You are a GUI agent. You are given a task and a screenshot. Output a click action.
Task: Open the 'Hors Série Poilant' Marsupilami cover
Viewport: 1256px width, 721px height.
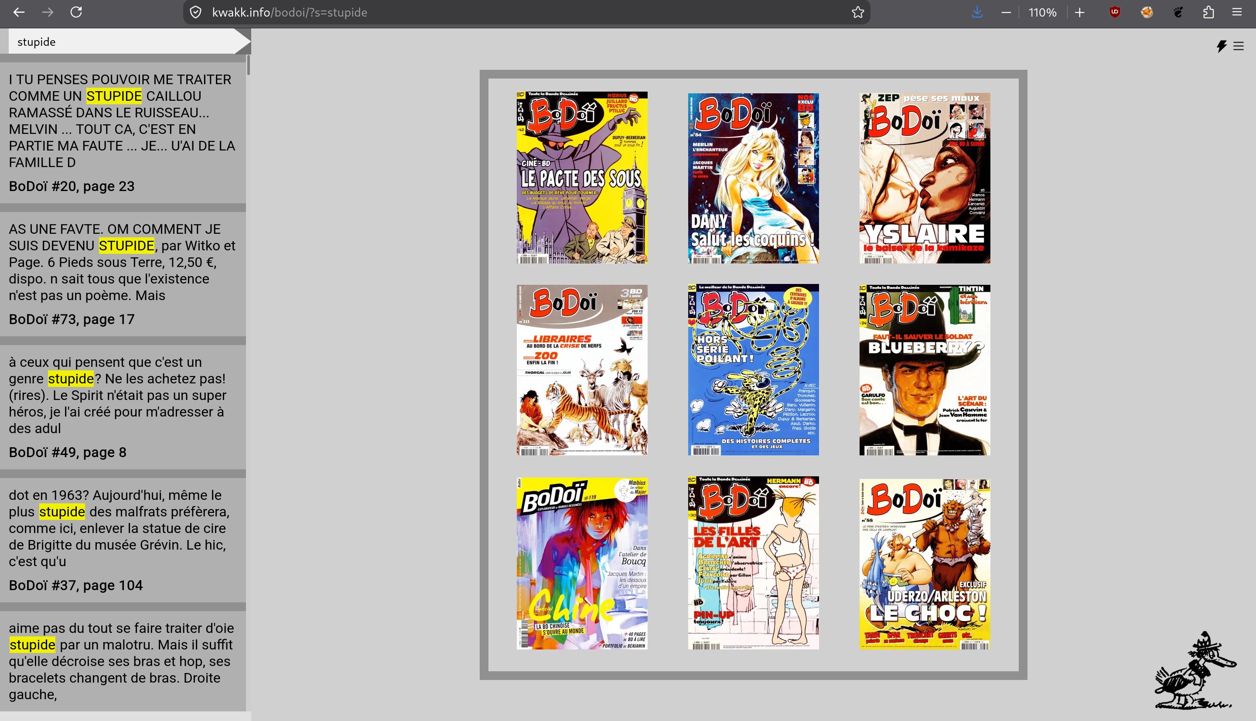click(753, 369)
